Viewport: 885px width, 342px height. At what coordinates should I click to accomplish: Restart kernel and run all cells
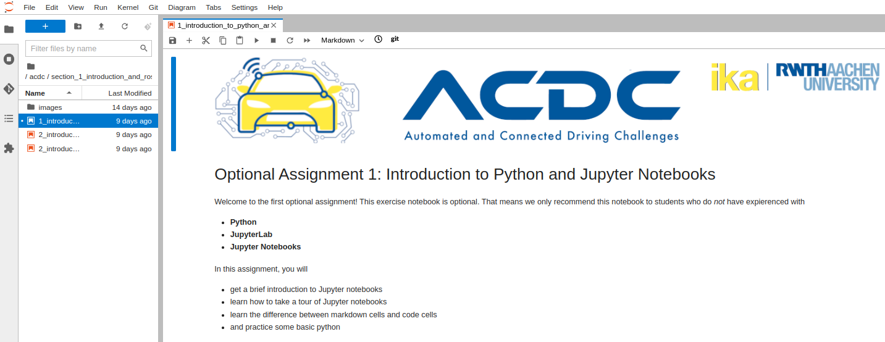click(307, 40)
